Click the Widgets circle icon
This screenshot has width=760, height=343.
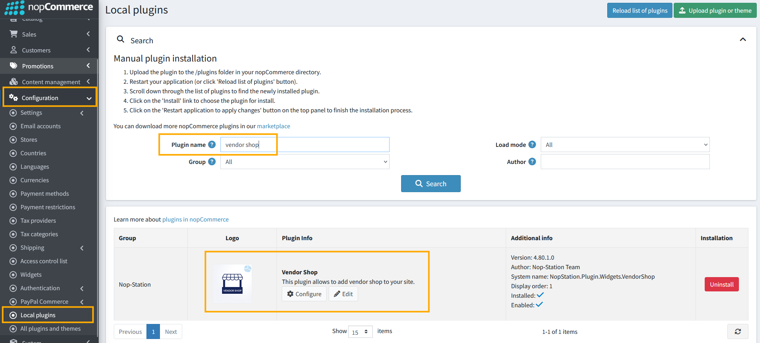[x=13, y=275]
